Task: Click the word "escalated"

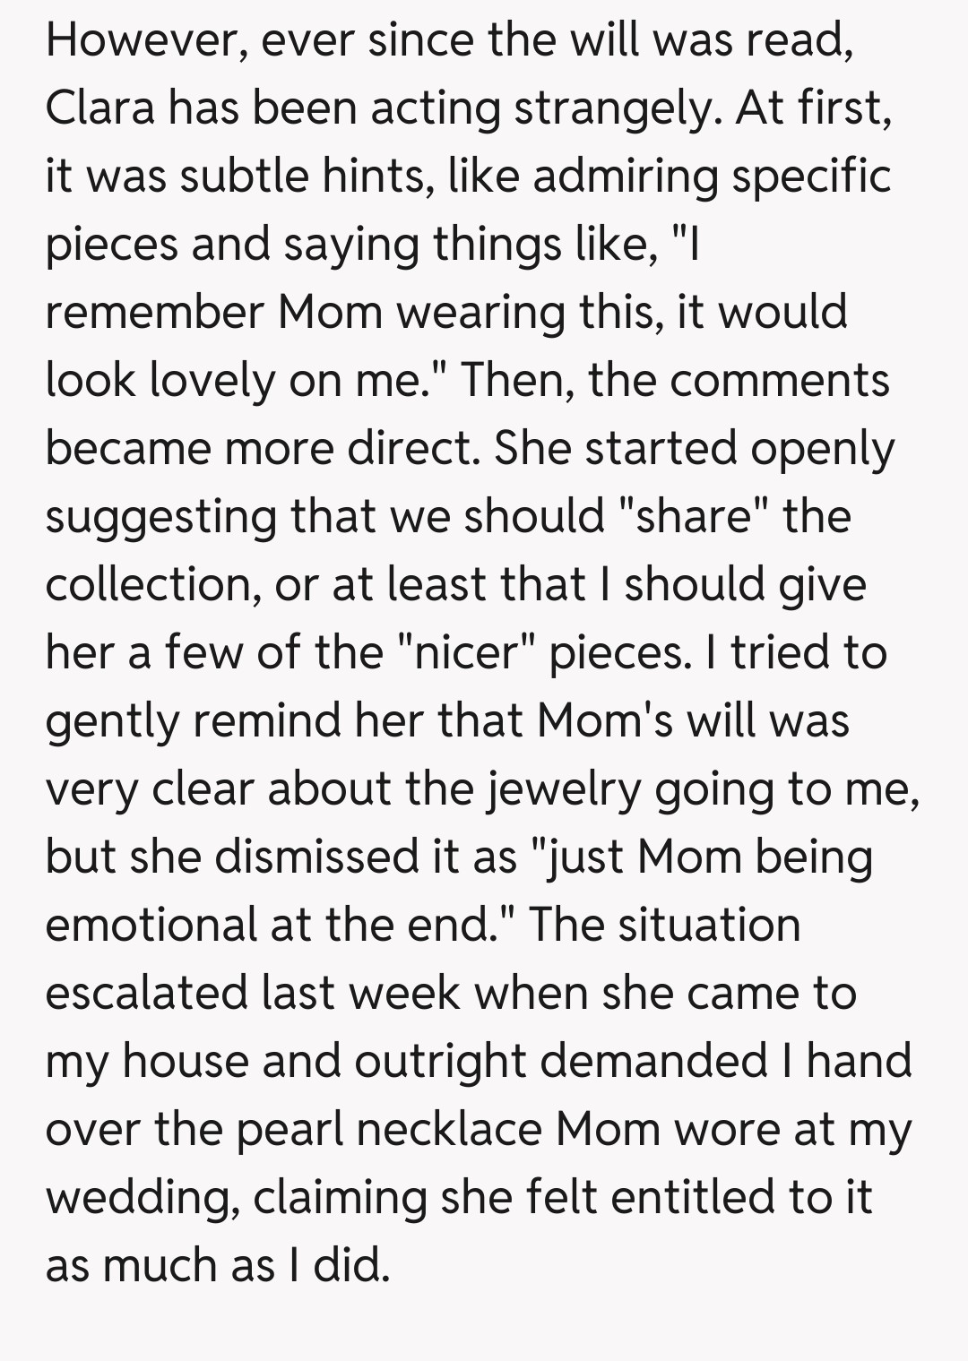Action: coord(144,993)
